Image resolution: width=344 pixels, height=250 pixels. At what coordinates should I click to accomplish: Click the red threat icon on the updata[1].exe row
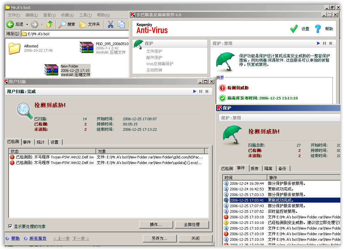[12, 163]
